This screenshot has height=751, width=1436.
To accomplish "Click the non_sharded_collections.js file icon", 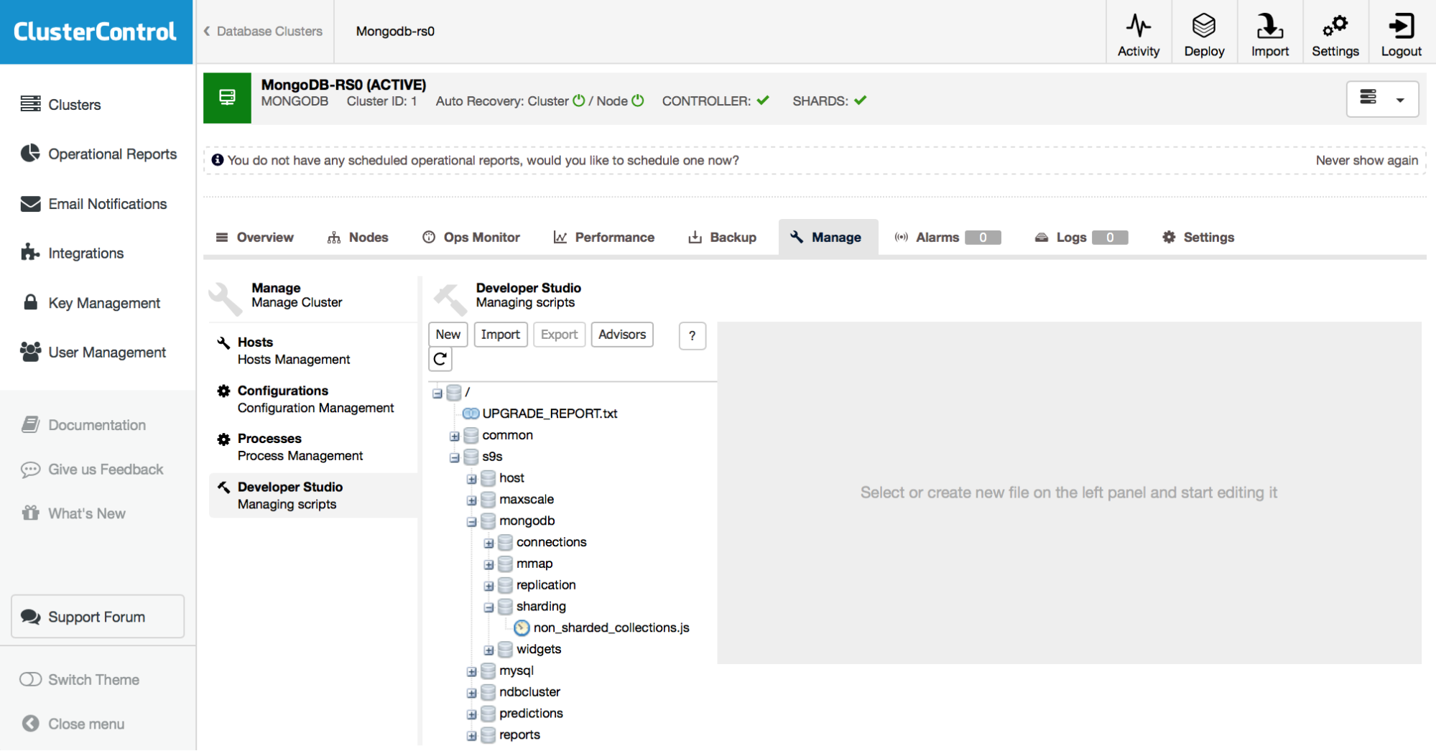I will (x=522, y=628).
